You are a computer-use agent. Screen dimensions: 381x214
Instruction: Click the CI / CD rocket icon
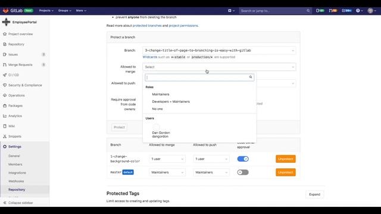point(5,75)
